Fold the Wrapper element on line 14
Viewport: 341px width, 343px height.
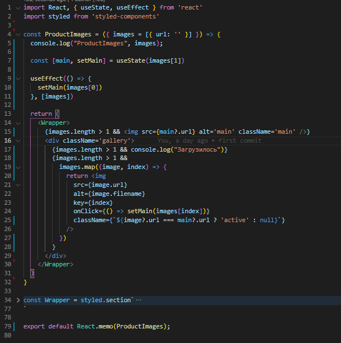pyautogui.click(x=18, y=123)
